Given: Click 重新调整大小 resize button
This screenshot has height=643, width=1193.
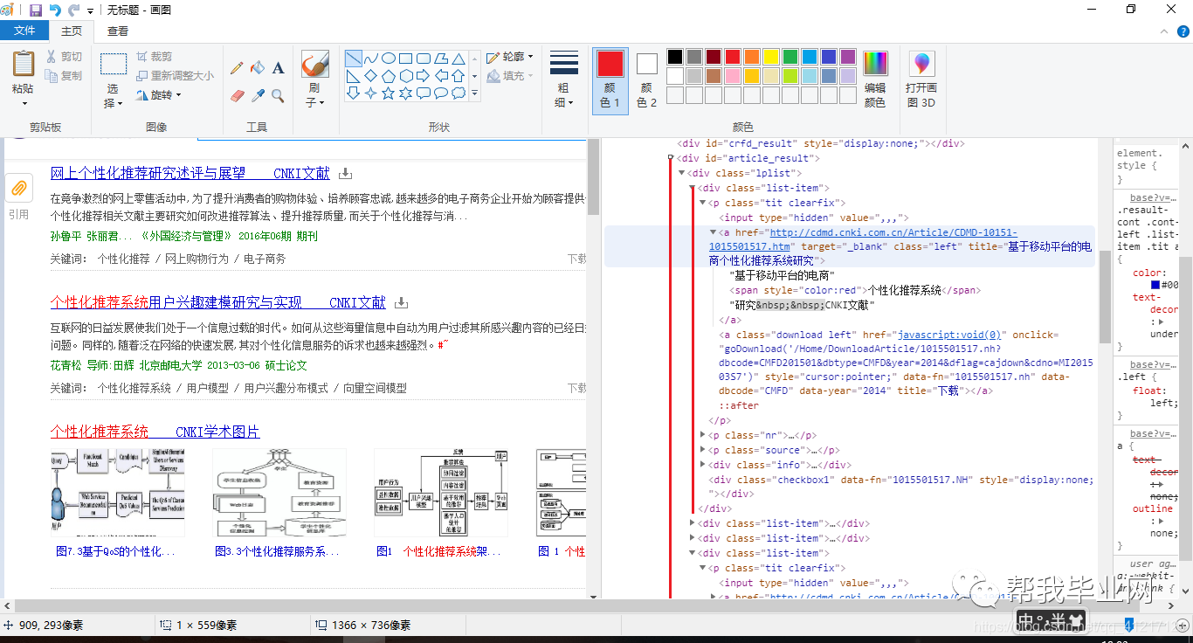Looking at the screenshot, I should point(175,76).
